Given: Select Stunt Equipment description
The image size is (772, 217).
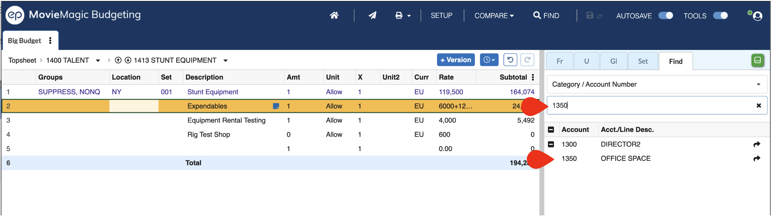Looking at the screenshot, I should [x=213, y=92].
